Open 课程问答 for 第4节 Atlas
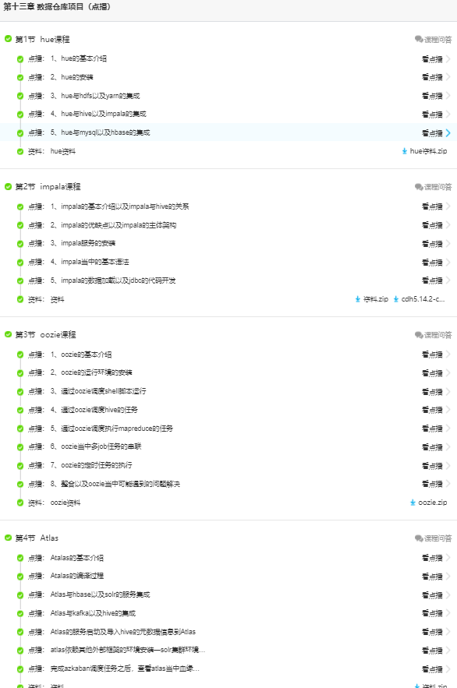Viewport: 457px width, 688px height. [434, 538]
